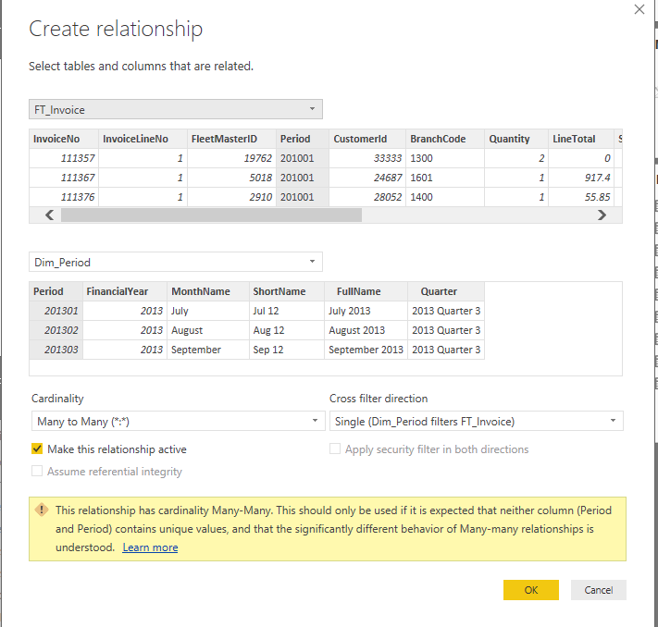
Task: Select the InvoiceLineNo column header
Action: point(143,139)
